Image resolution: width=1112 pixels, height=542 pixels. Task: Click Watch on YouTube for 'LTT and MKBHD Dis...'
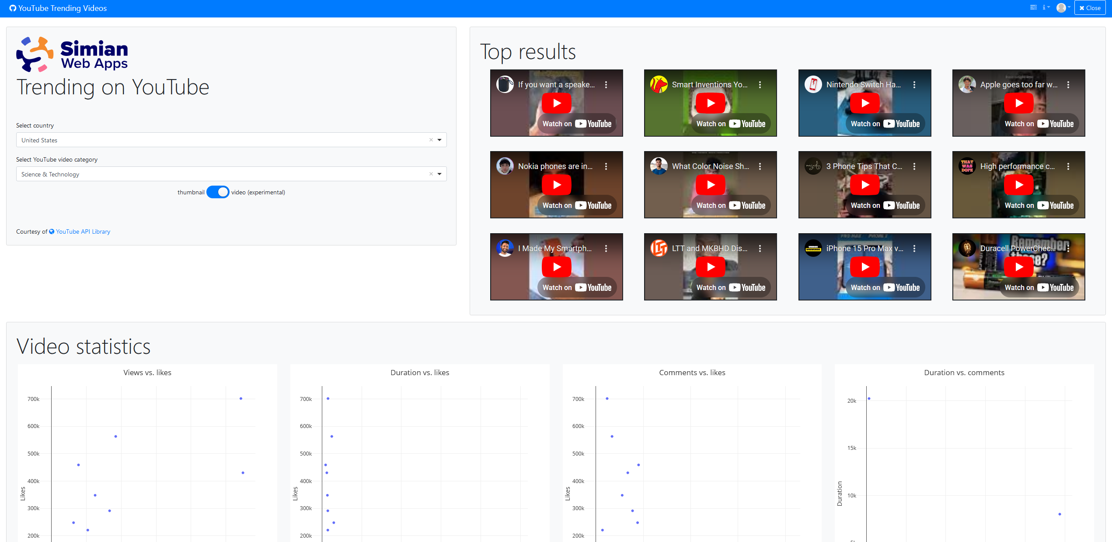pyautogui.click(x=731, y=287)
